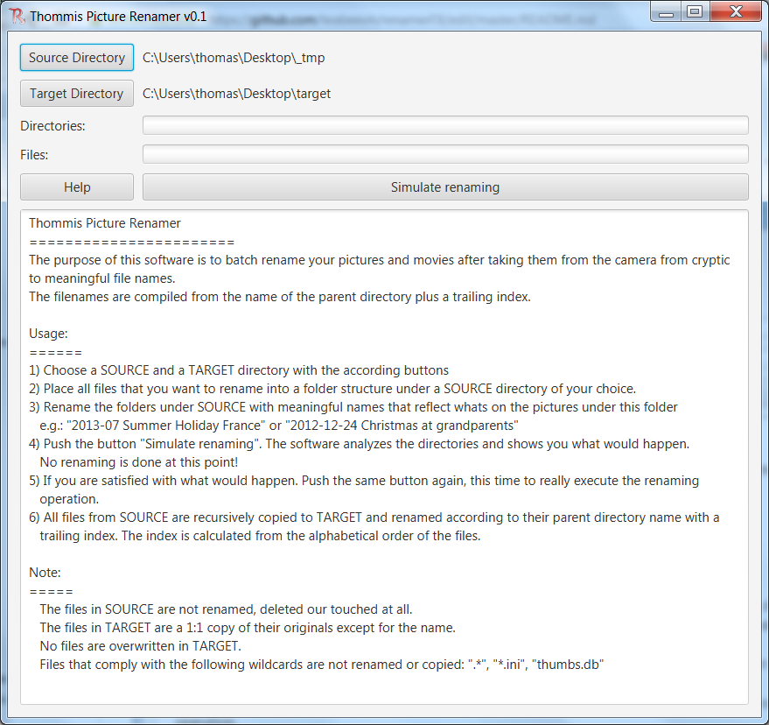
Task: Click the Directories label
Action: pos(54,125)
